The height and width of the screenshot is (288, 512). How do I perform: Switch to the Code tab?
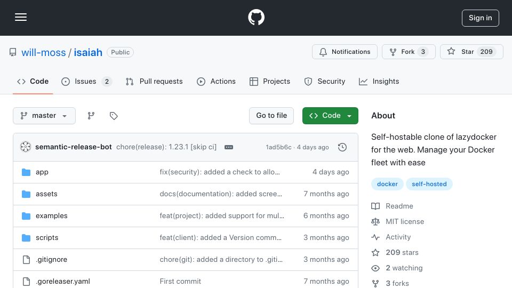pyautogui.click(x=33, y=81)
